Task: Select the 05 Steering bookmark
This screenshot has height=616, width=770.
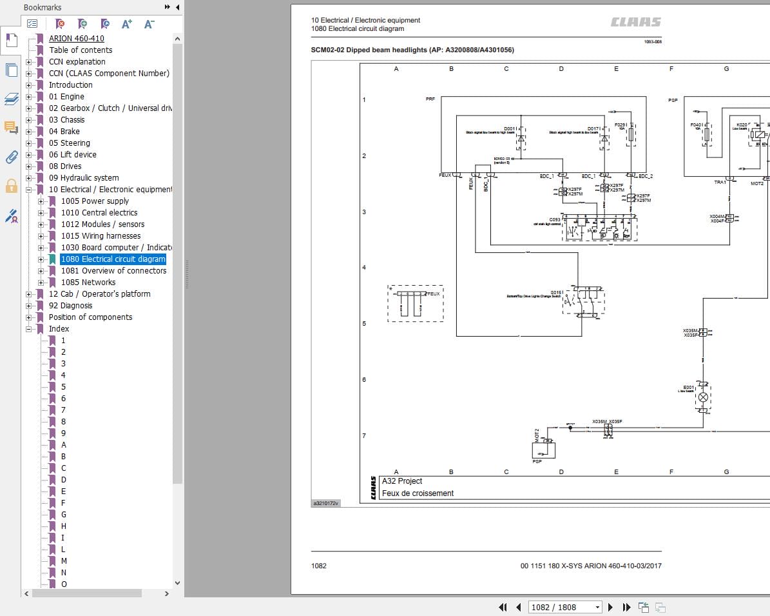Action: pyautogui.click(x=69, y=143)
